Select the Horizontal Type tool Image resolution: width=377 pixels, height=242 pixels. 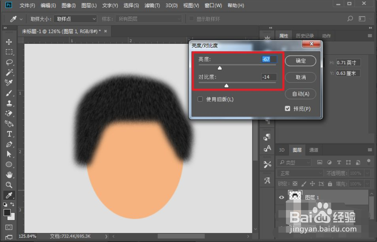coord(9,134)
